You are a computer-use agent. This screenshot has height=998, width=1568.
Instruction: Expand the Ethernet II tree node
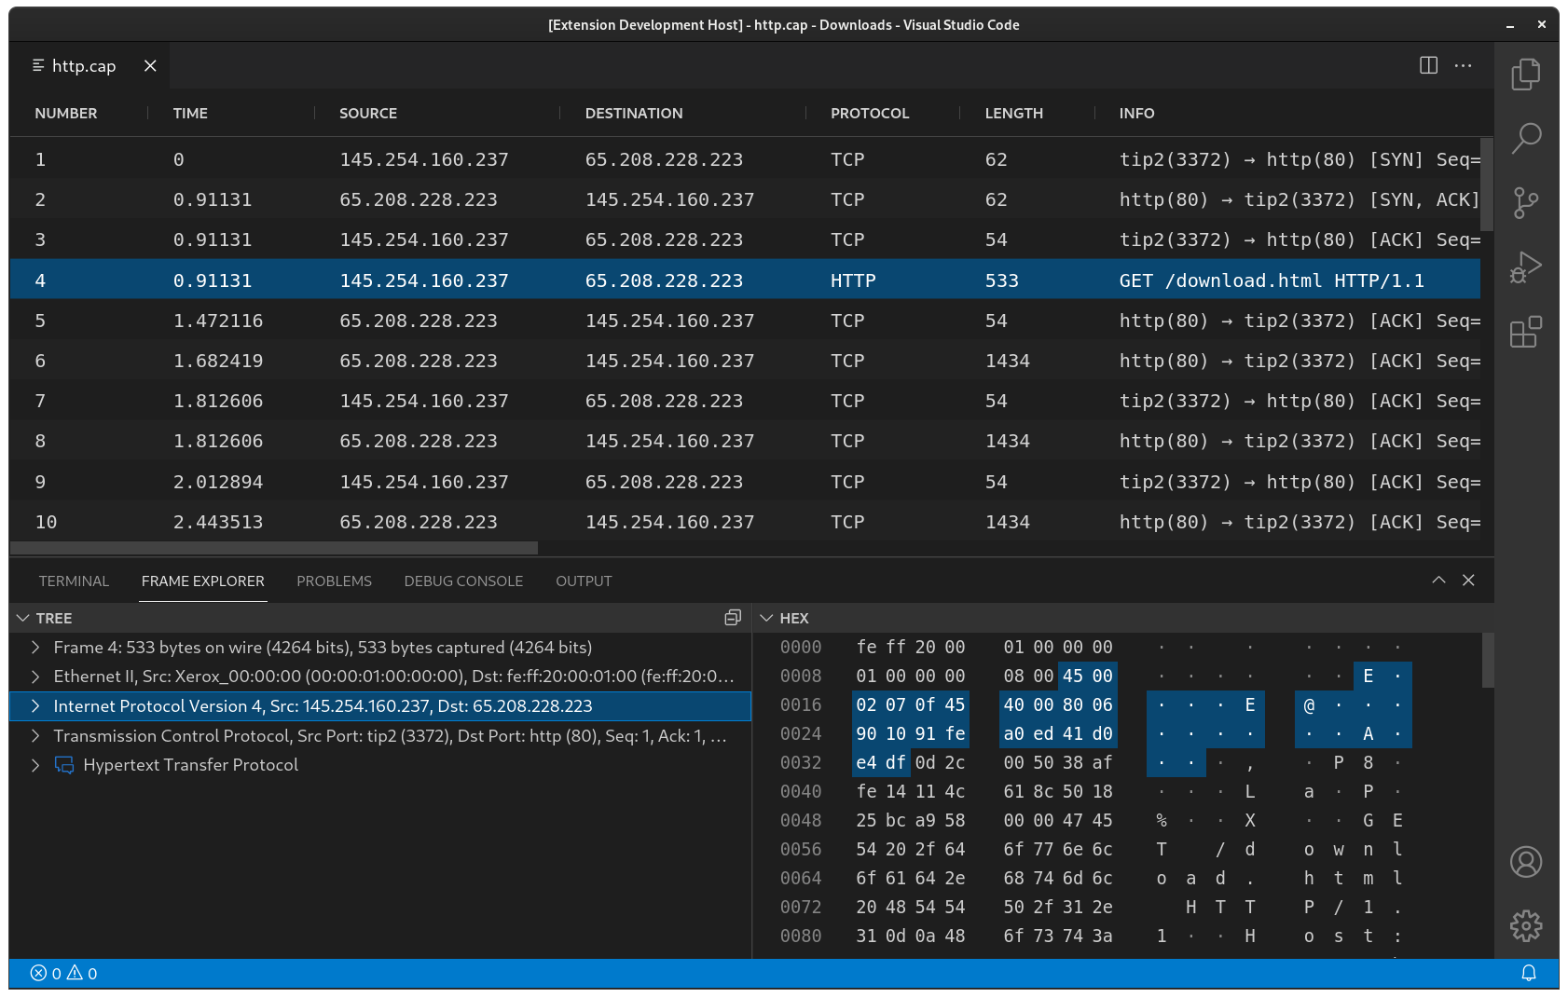34,676
